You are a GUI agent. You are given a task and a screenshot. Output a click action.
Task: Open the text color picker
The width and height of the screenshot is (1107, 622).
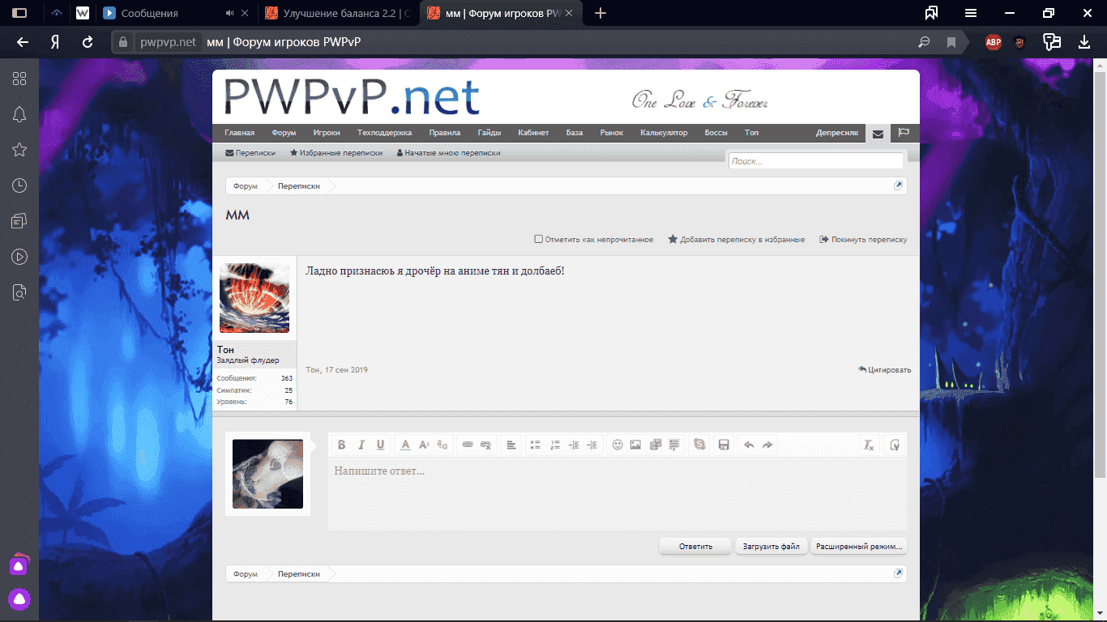pos(405,445)
